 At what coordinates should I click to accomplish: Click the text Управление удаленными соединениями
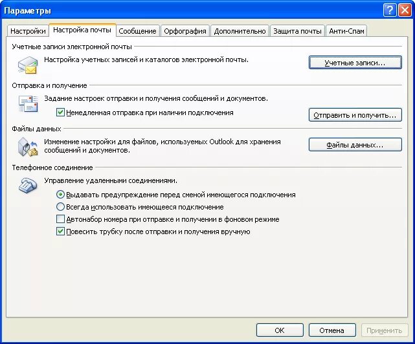click(x=111, y=180)
